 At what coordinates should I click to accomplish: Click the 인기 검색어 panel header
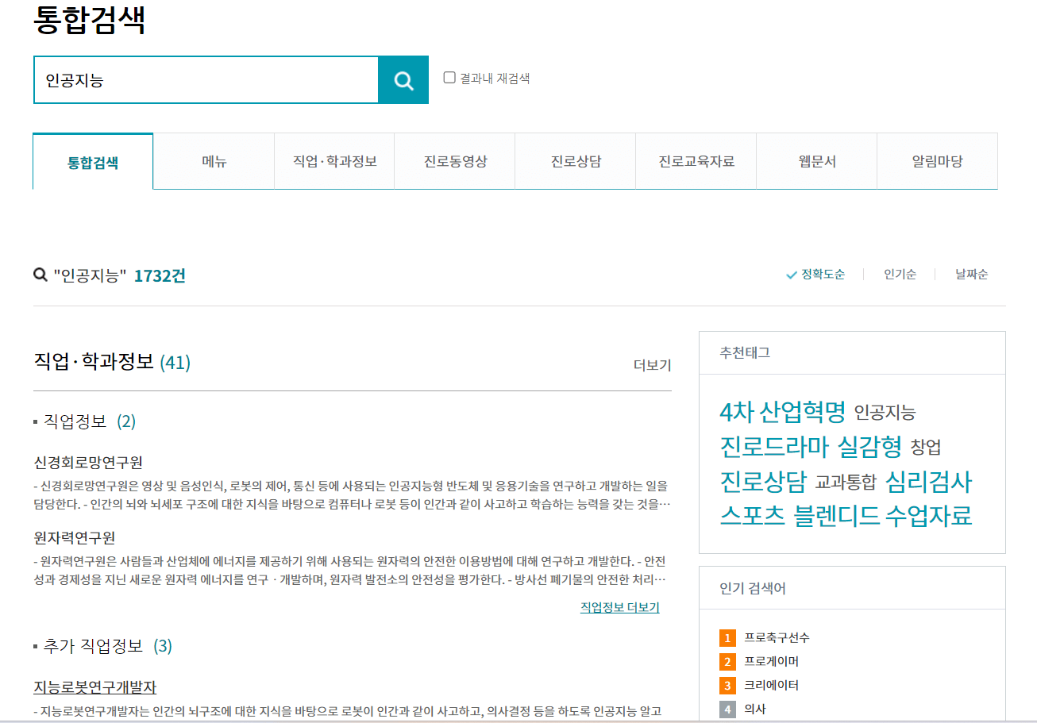click(x=852, y=588)
